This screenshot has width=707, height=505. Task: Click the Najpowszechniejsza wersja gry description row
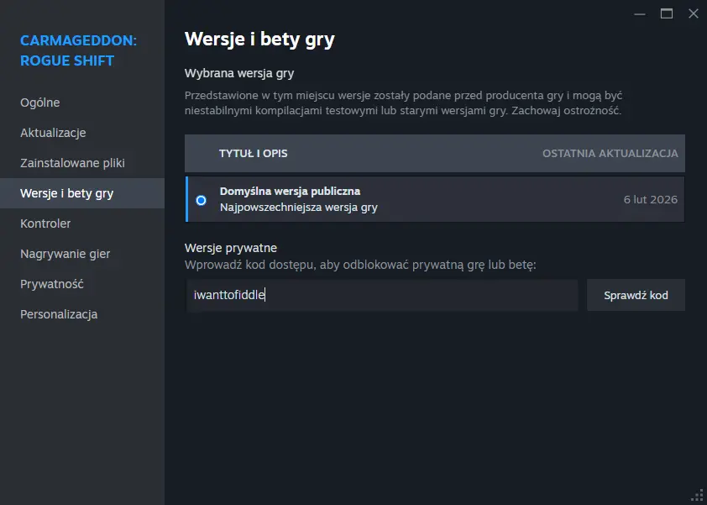tap(298, 208)
